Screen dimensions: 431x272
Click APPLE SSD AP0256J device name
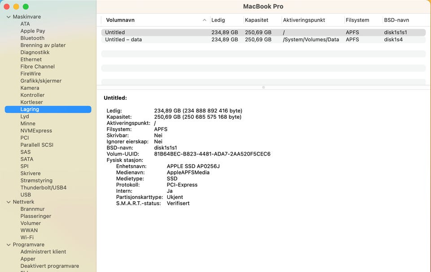point(193,166)
